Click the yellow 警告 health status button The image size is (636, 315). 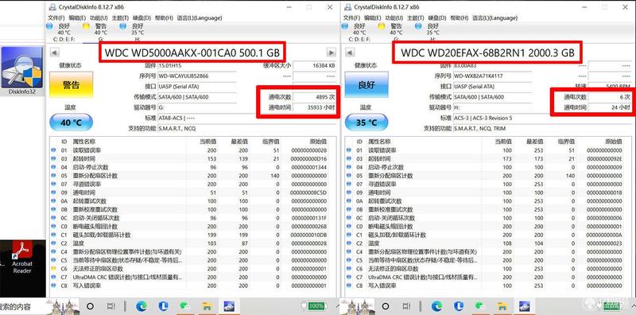71,85
